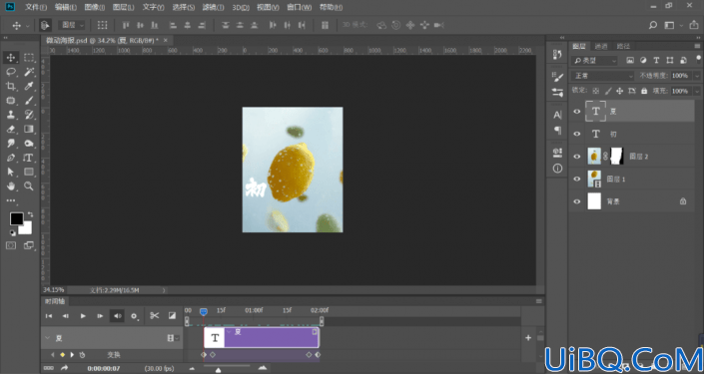Click the blue playhead marker
This screenshot has width=704, height=374.
tap(204, 311)
